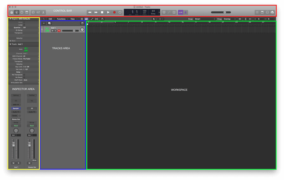Open the Loop Browser icon

pos(267,12)
